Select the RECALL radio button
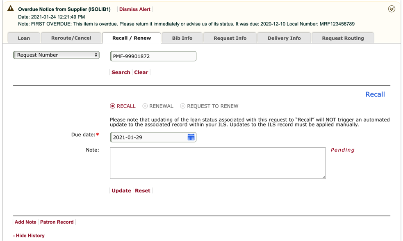Image resolution: width=403 pixels, height=241 pixels. click(113, 106)
